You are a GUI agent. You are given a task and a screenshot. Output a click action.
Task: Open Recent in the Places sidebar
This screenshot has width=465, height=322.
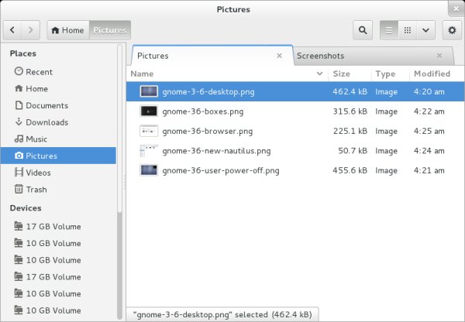point(39,72)
